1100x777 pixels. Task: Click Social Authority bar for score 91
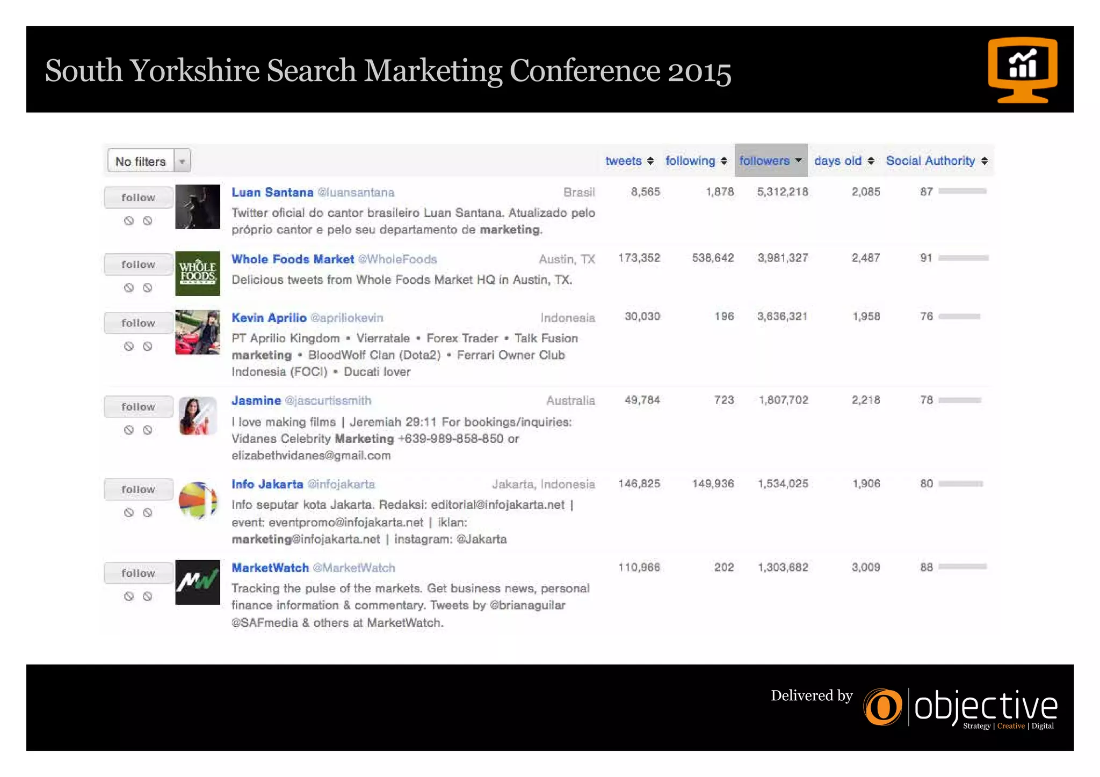964,258
